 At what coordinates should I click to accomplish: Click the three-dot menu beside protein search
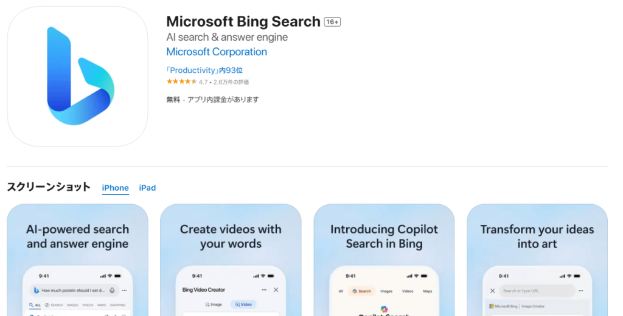point(124,290)
